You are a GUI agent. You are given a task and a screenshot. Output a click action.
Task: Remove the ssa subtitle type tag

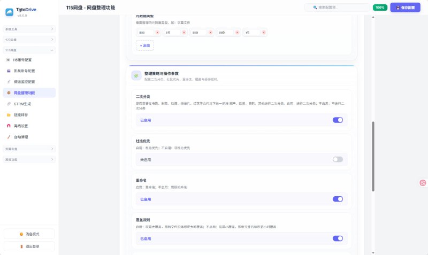tap(210, 33)
